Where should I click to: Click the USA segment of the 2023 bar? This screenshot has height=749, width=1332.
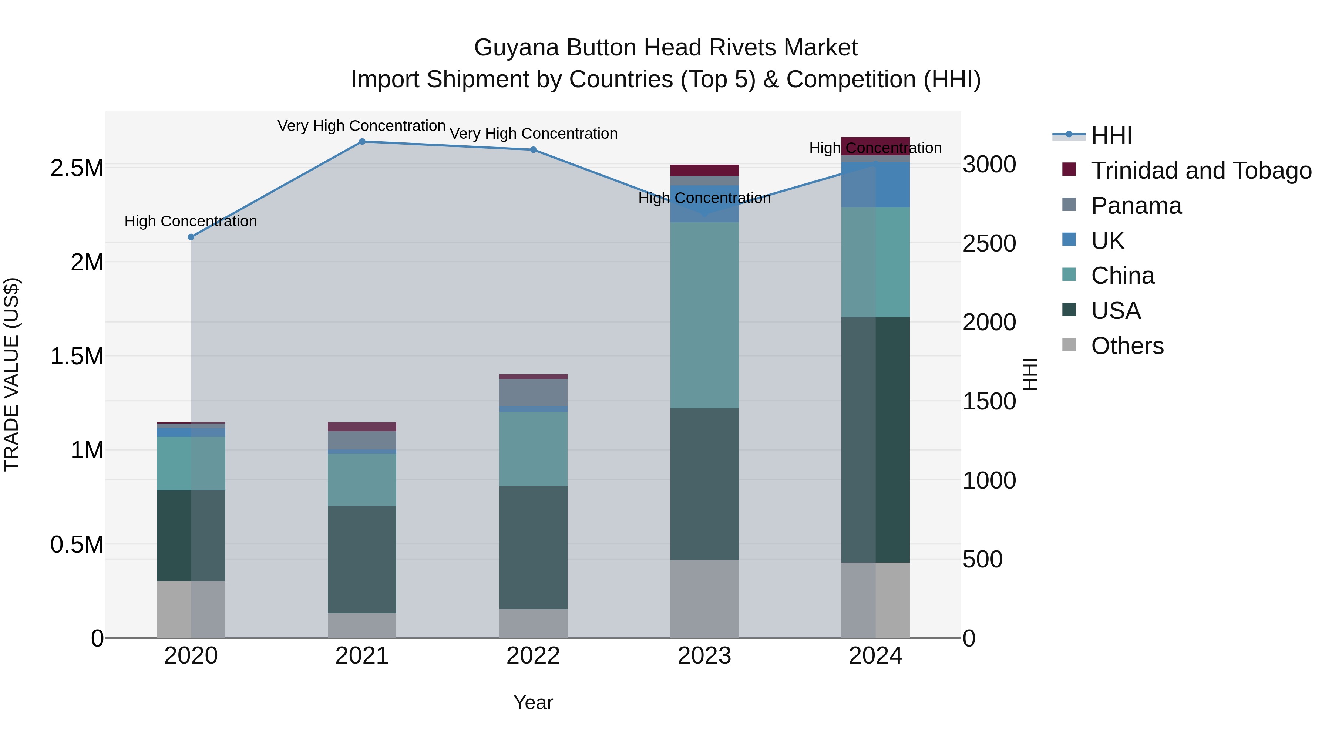point(704,484)
